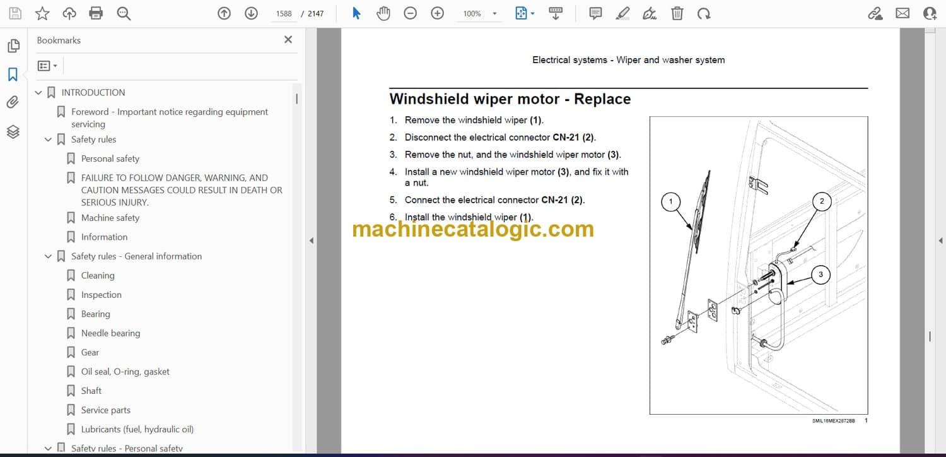Activate the Selection arrow tool
Viewport: 946px width, 457px height.
356,13
